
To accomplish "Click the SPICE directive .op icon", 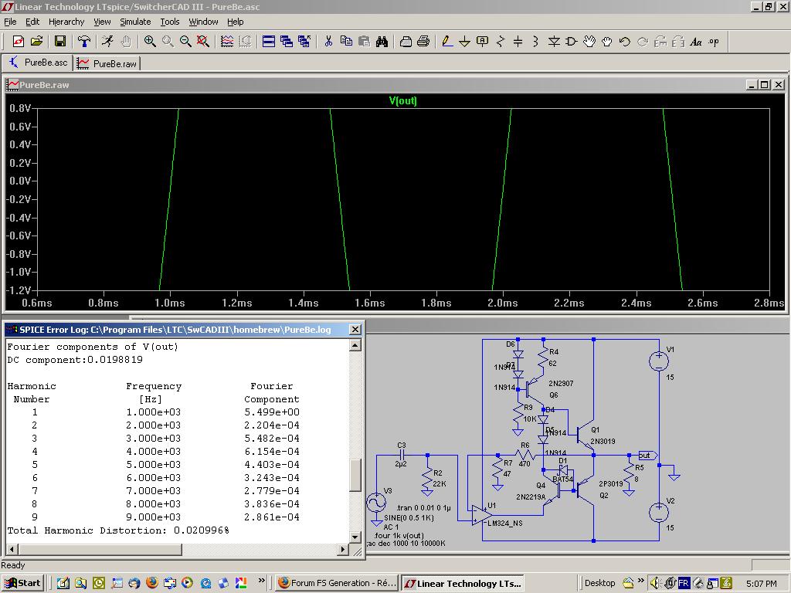I will click(x=714, y=42).
